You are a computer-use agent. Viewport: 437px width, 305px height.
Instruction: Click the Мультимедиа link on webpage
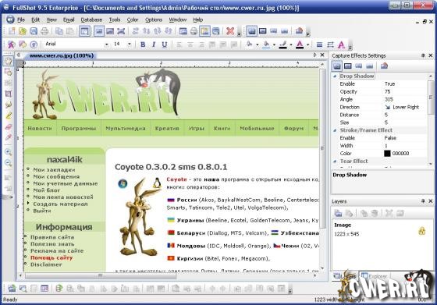coord(126,129)
